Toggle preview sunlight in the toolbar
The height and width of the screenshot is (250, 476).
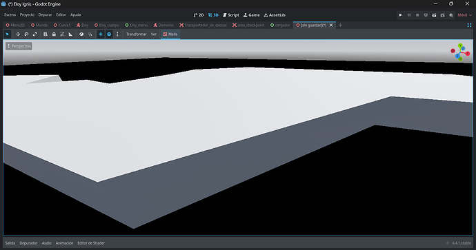pyautogui.click(x=101, y=34)
